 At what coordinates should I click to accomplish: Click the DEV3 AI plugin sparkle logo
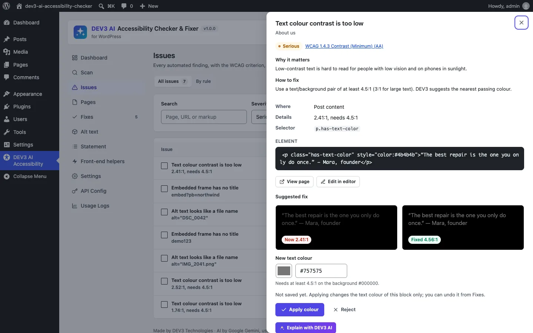[x=80, y=32]
